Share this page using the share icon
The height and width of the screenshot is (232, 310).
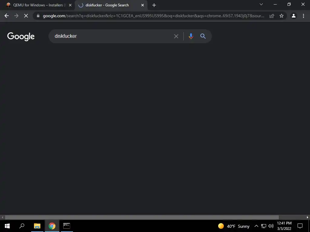272,16
